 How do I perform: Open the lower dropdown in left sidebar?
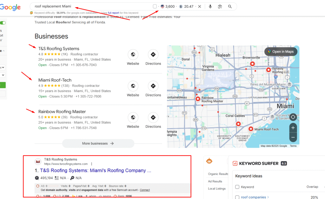pos(3,75)
